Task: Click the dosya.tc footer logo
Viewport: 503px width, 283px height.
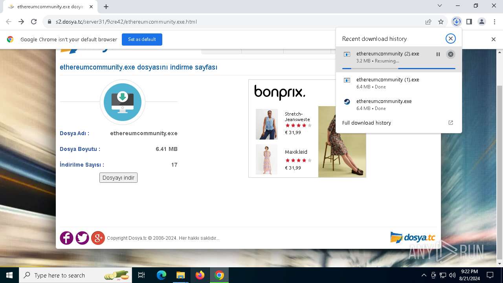Action: point(413,237)
